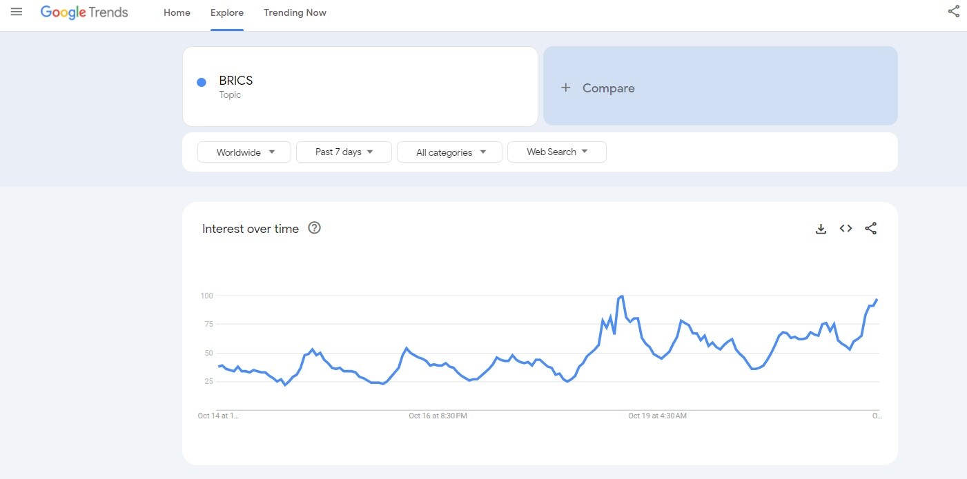Select the Explore tab
Screen dimensions: 967x479
pos(227,13)
